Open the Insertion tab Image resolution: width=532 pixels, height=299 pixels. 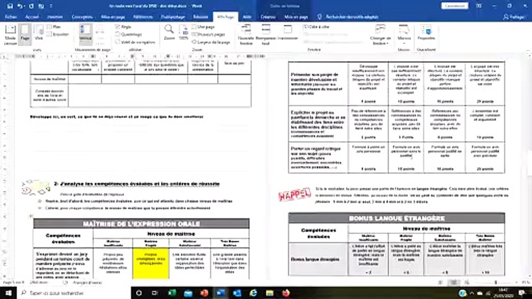pos(55,17)
